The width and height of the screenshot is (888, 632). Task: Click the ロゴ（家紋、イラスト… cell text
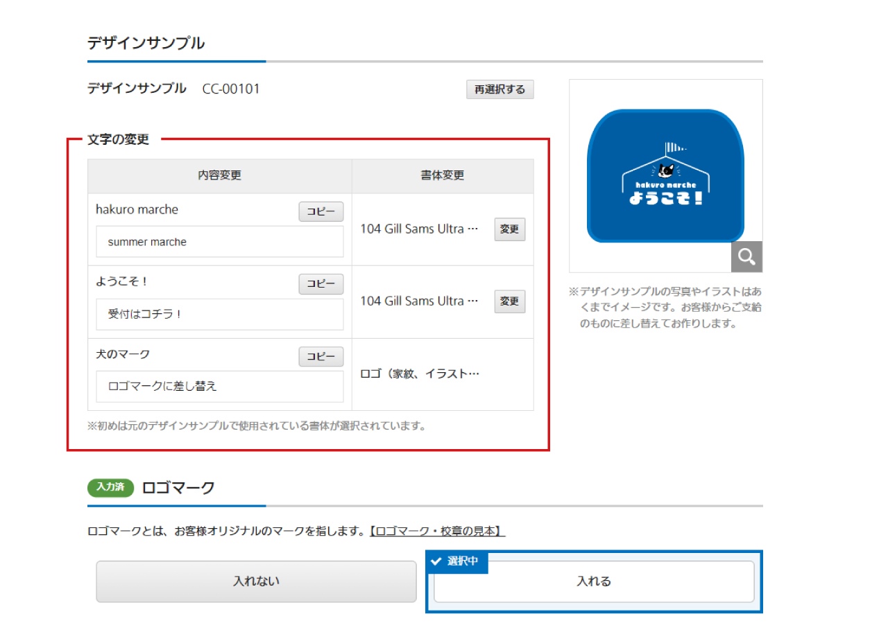(420, 374)
